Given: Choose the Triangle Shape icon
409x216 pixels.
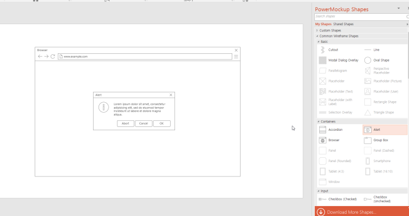Looking at the screenshot, I should tap(368, 112).
